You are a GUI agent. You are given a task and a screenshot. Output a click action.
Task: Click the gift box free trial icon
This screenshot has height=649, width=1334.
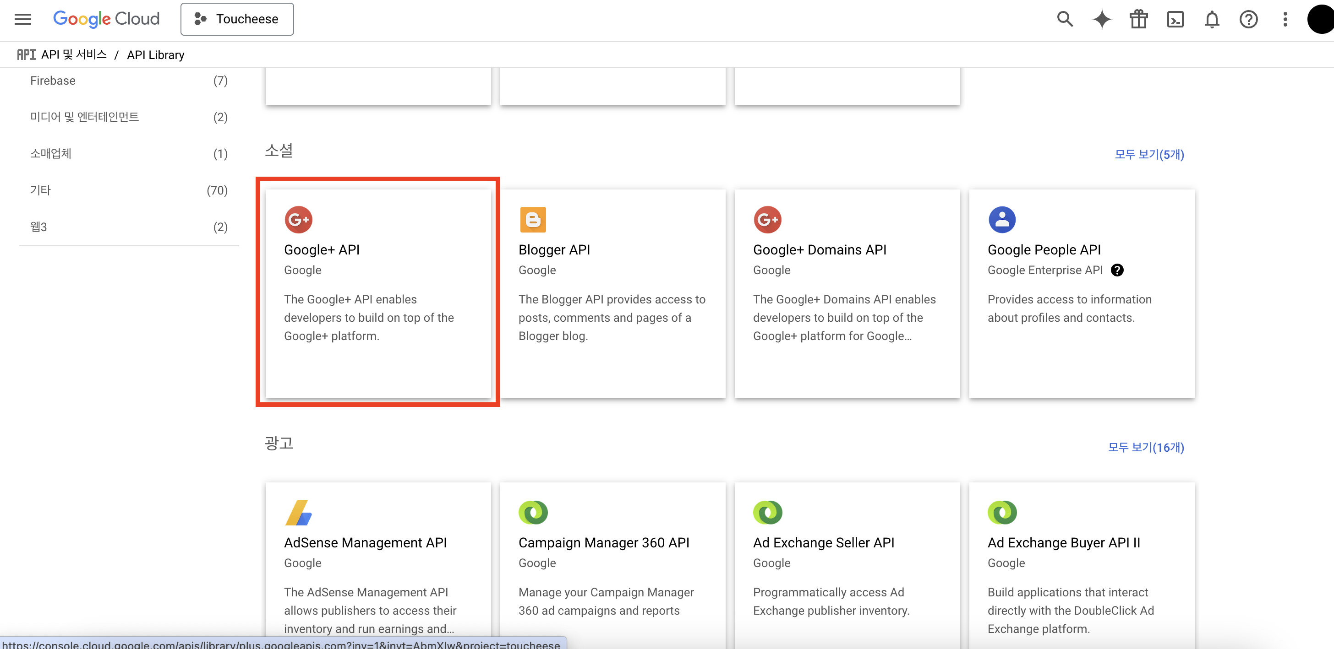(x=1138, y=19)
